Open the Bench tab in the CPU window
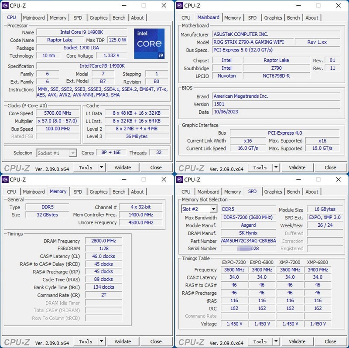This screenshot has height=348, width=349. 118,17
